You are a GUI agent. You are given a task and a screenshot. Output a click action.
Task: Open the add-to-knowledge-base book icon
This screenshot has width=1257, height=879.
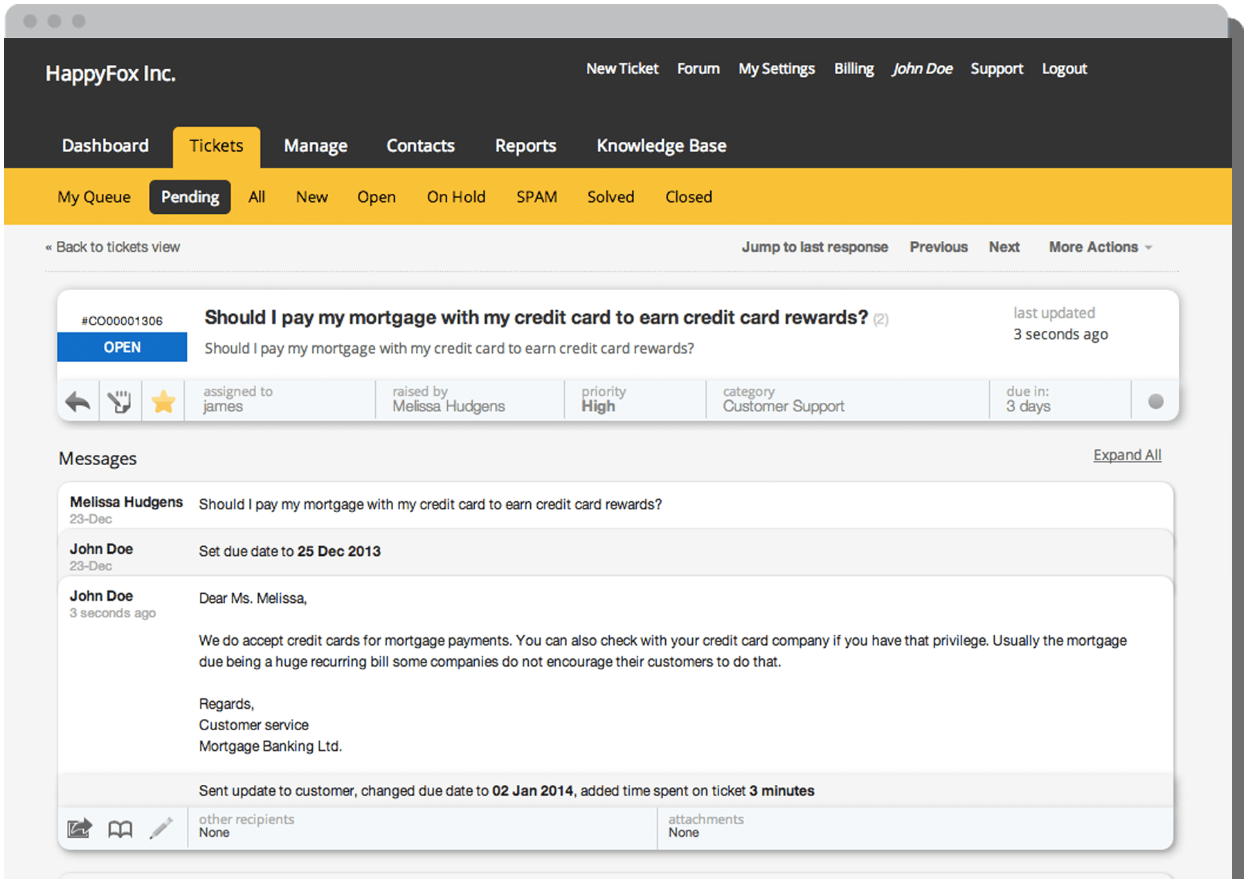tap(120, 827)
